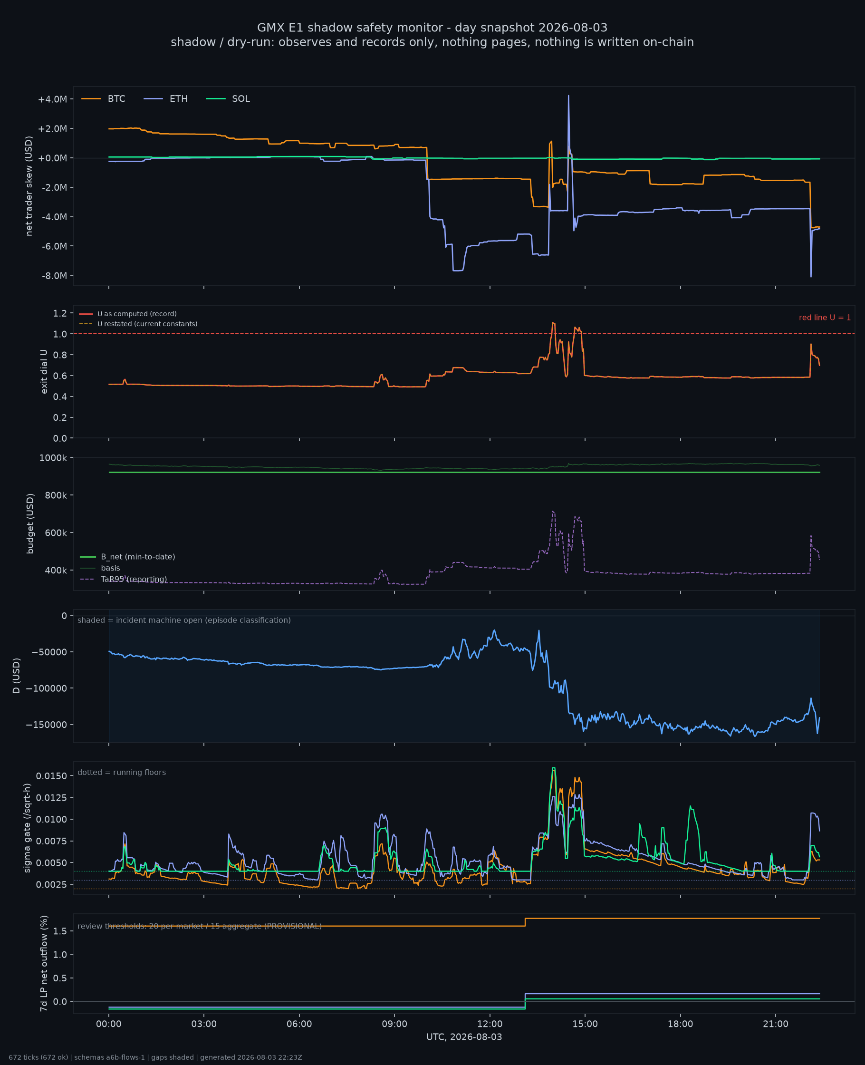The image size is (865, 1065).
Task: Click the "0.4" tick on the exit dial axis
Action: (60, 397)
